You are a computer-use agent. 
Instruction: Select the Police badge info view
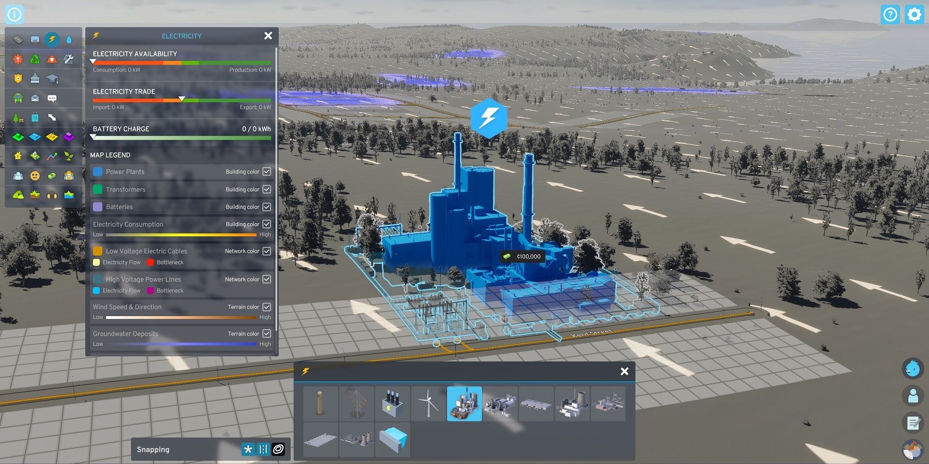(x=18, y=79)
